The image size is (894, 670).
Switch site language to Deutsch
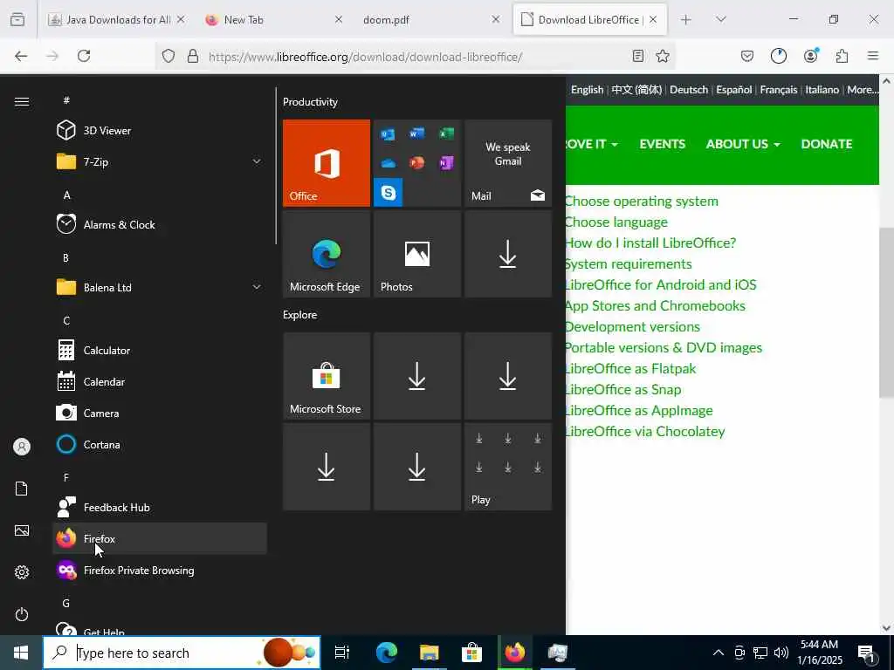[x=689, y=90]
